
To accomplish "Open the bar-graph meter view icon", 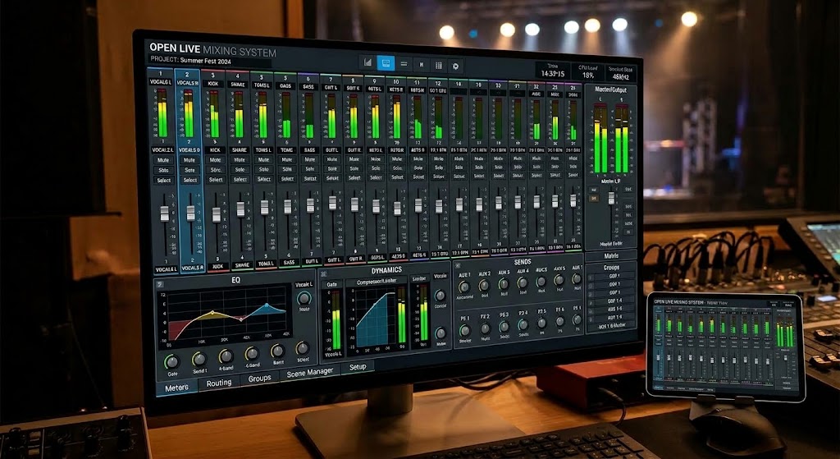I will pyautogui.click(x=367, y=62).
